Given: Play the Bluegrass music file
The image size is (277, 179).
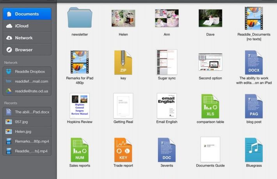Looking at the screenshot, I should pyautogui.click(x=254, y=150).
